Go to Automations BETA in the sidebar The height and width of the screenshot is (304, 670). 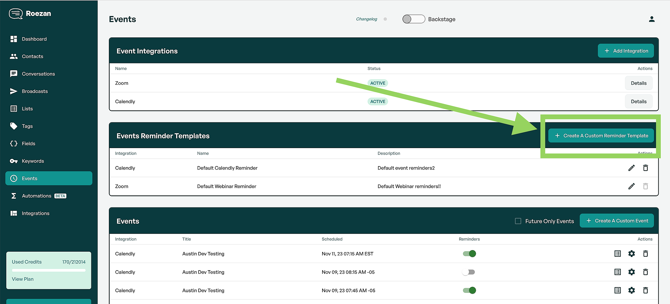click(x=37, y=196)
